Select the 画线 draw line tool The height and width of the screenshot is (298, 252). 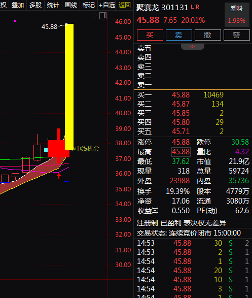click(x=71, y=5)
